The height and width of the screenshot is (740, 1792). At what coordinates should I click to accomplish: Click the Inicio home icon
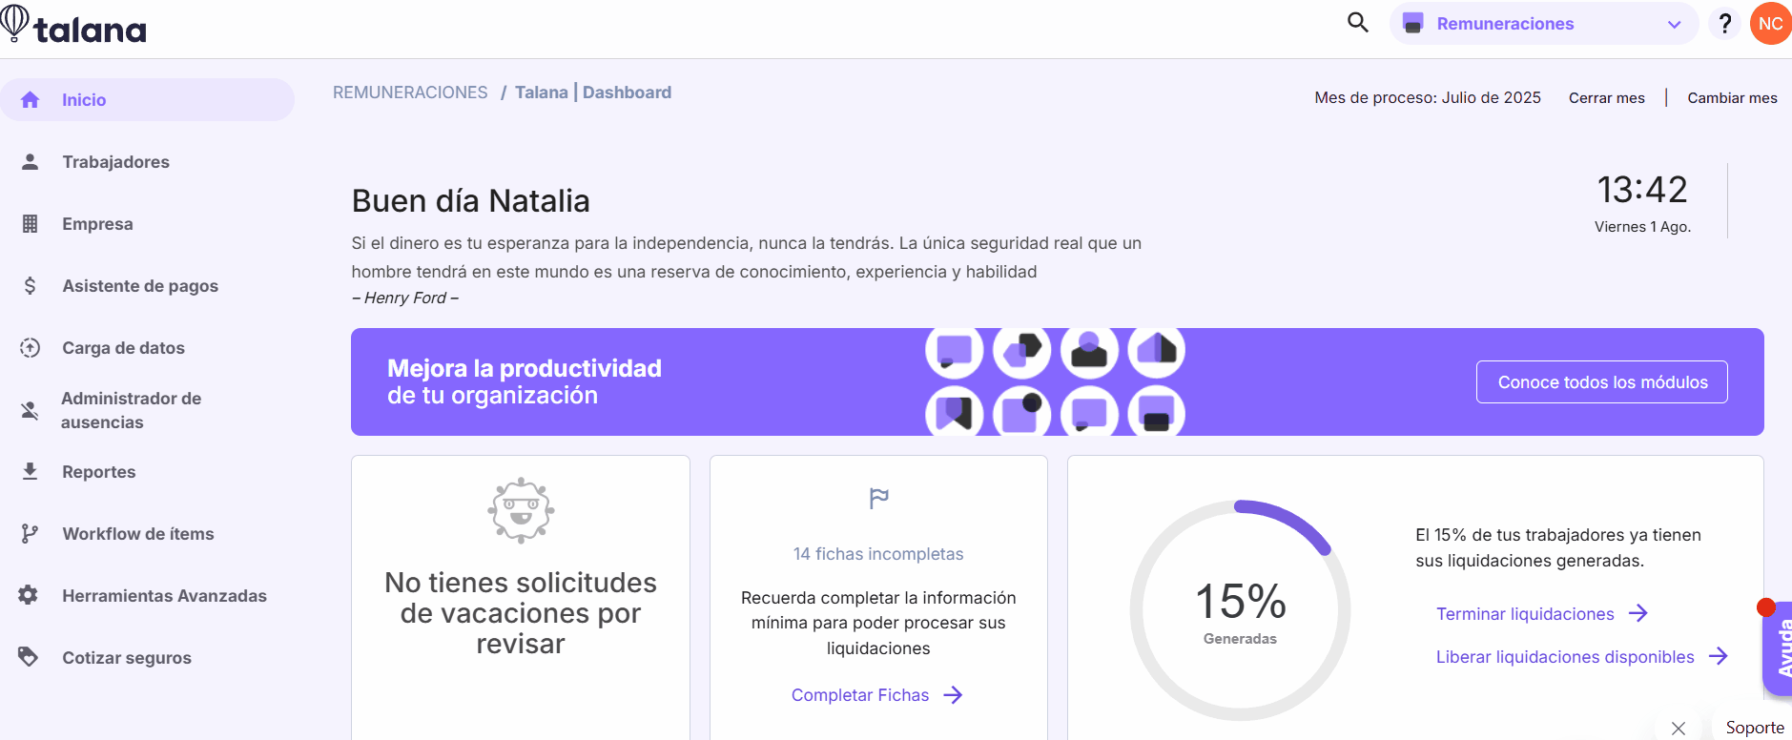[x=31, y=100]
